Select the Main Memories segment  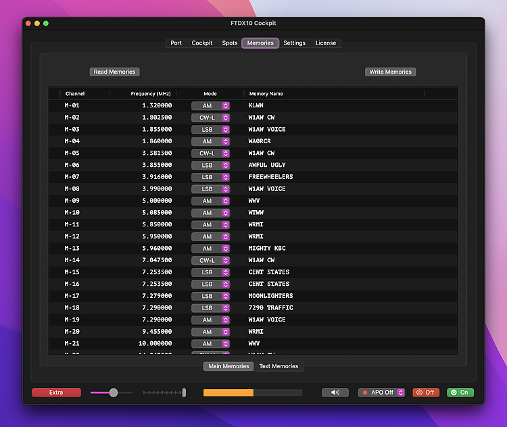229,366
